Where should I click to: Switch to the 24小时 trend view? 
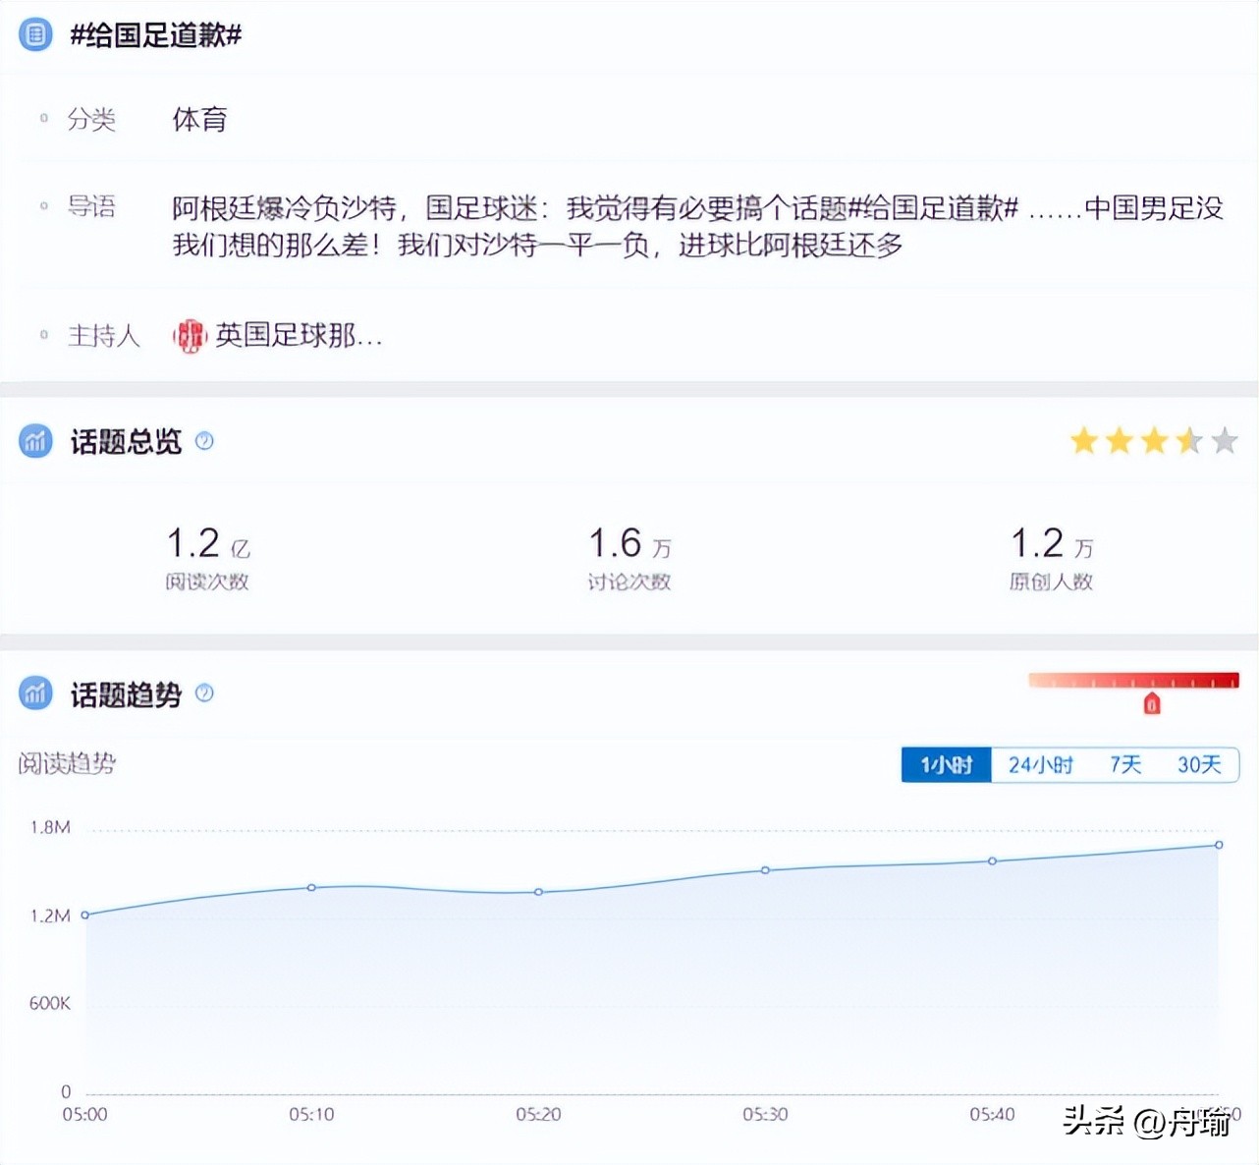1039,764
